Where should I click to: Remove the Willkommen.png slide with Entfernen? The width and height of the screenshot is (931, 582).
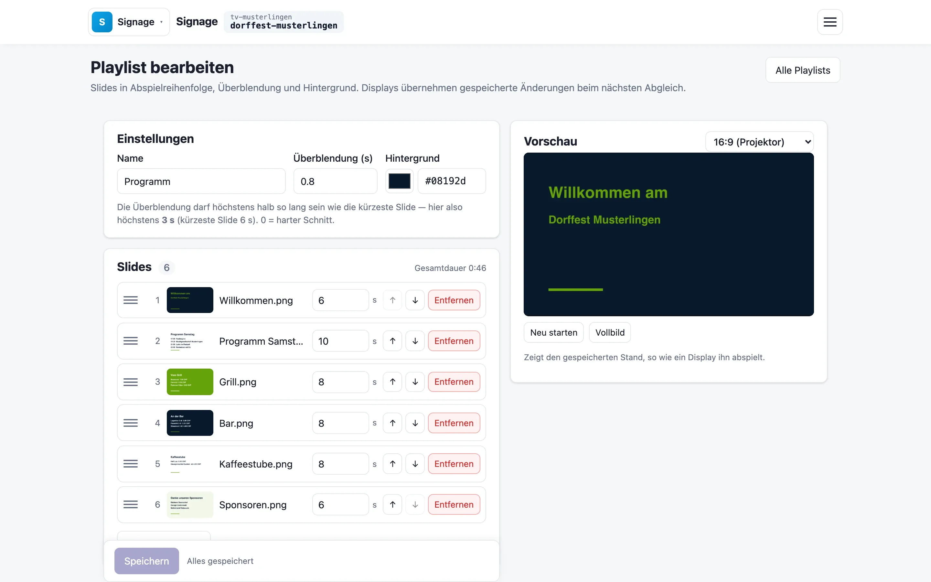(454, 300)
